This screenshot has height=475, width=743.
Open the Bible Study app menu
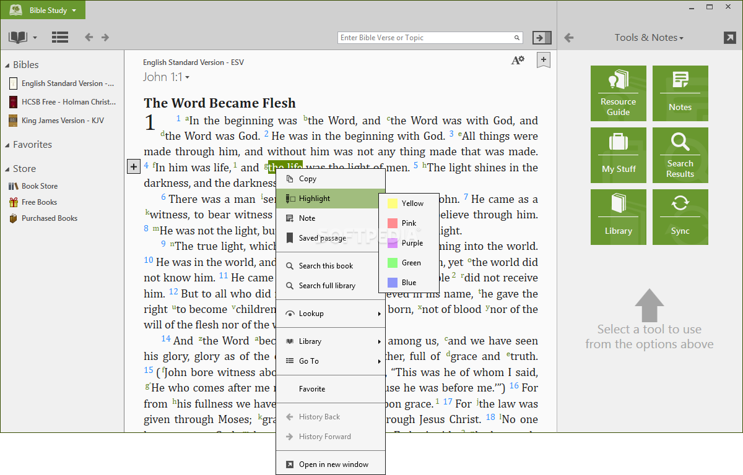[43, 10]
